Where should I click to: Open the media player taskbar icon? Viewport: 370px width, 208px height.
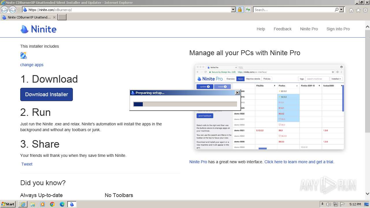click(42, 204)
